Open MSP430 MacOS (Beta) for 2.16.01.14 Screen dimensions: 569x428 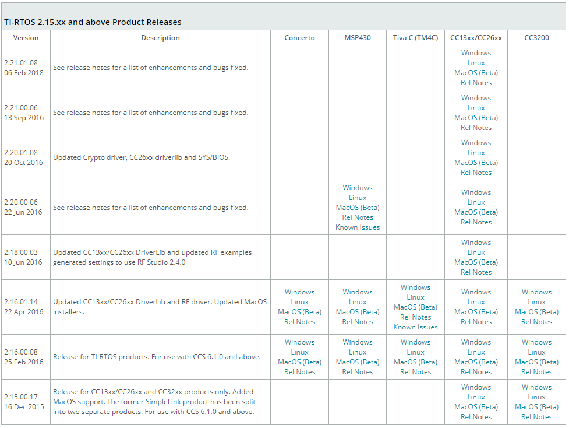[x=358, y=312]
